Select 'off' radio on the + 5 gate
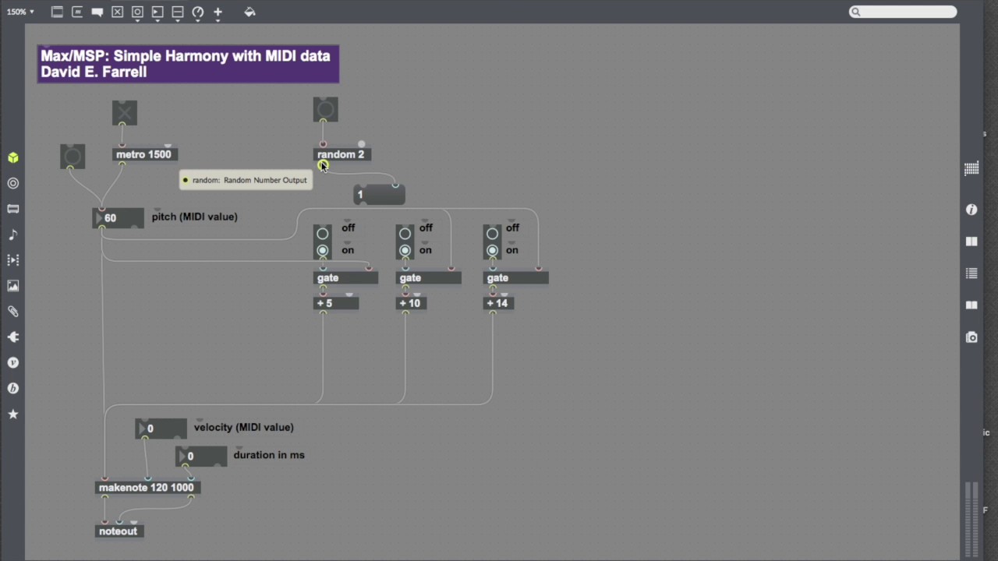998x561 pixels. [322, 234]
